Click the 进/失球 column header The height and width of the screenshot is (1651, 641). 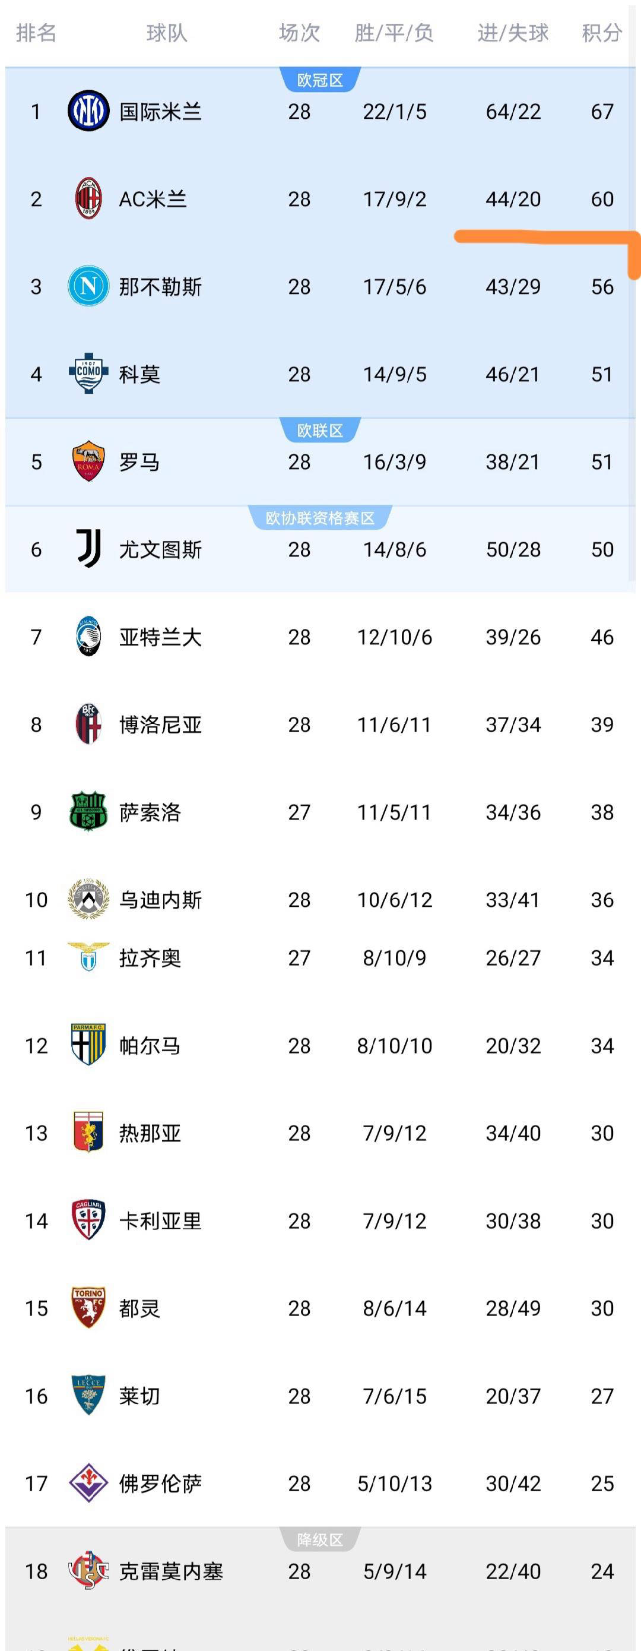513,33
